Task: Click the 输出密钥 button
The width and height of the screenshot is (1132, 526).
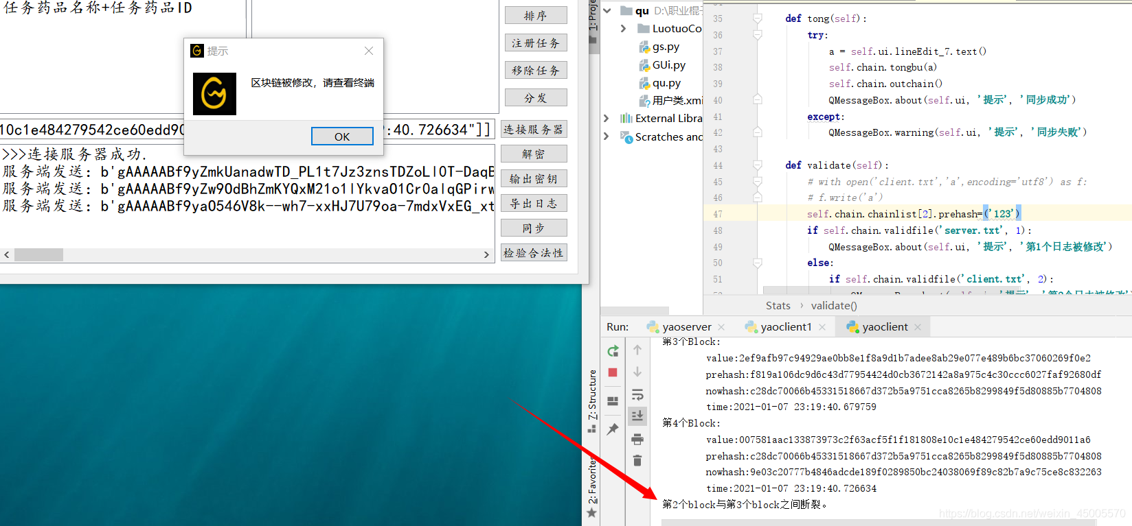Action: (534, 178)
